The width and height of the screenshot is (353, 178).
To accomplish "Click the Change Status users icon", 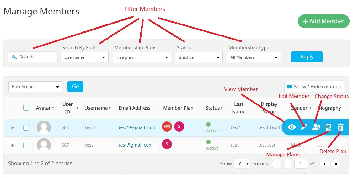I will pyautogui.click(x=316, y=127).
